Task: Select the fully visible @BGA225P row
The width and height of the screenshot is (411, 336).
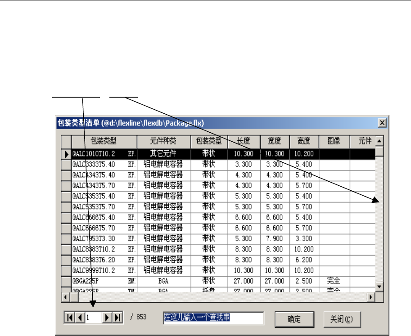Action: click(x=218, y=281)
